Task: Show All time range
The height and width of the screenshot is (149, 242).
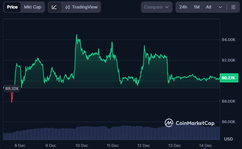Action: pyautogui.click(x=209, y=7)
